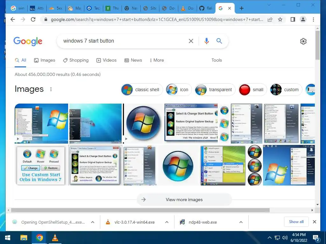Open the search Tools options
Image resolution: width=326 pixels, height=244 pixels.
click(x=216, y=60)
